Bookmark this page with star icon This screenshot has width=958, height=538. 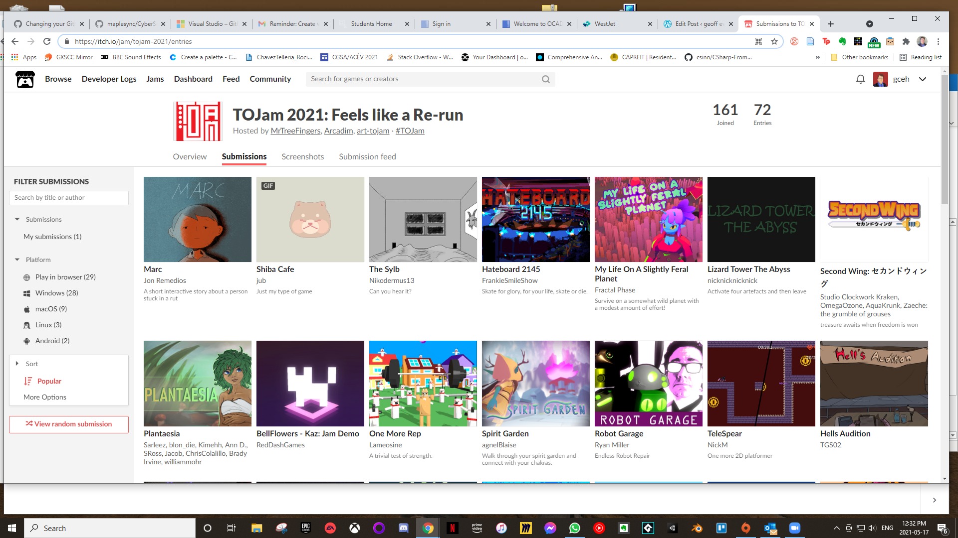point(774,41)
